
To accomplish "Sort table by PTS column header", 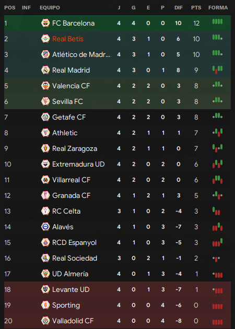I will [x=196, y=8].
